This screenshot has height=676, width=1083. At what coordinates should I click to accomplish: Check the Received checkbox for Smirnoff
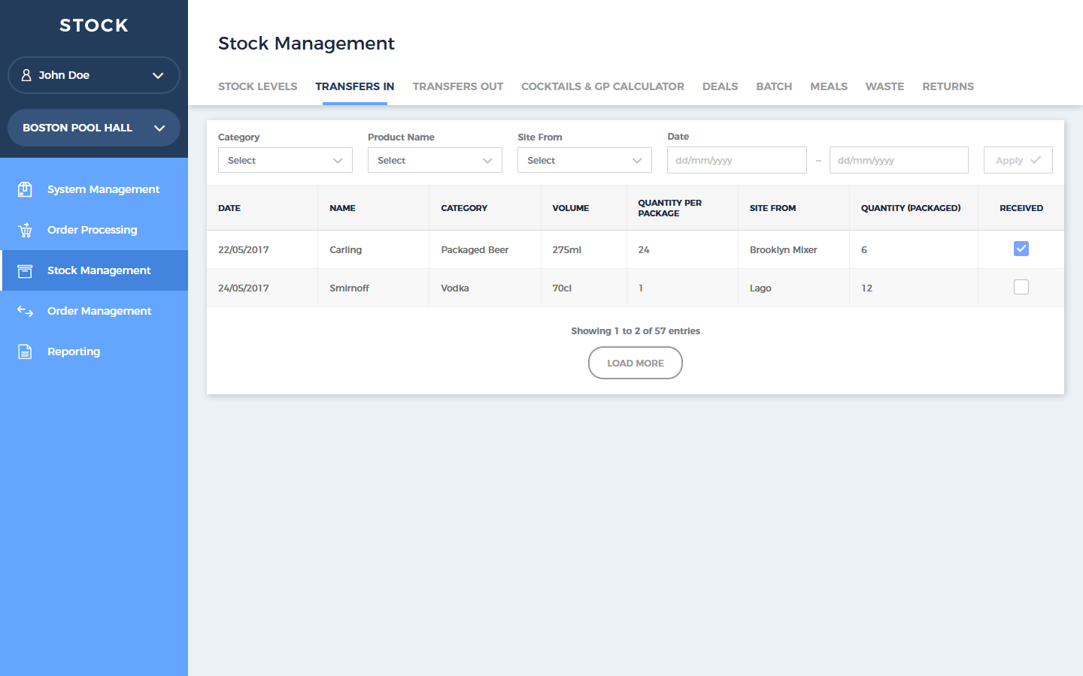point(1021,287)
